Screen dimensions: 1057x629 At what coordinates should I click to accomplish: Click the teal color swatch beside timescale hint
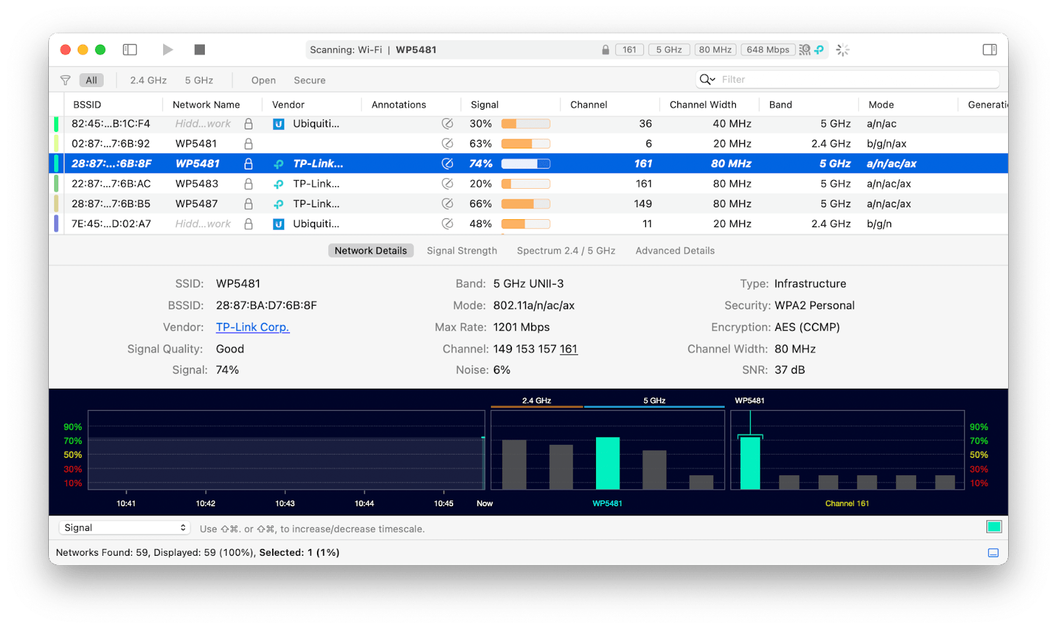[x=994, y=527]
